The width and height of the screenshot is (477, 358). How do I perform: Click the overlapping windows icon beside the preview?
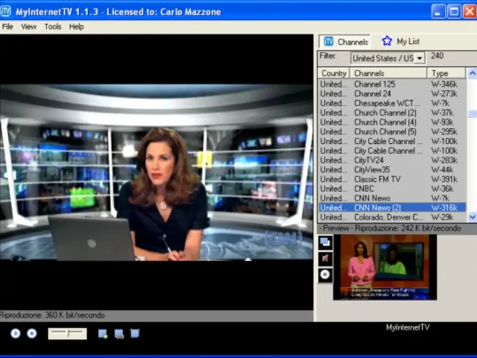(325, 242)
